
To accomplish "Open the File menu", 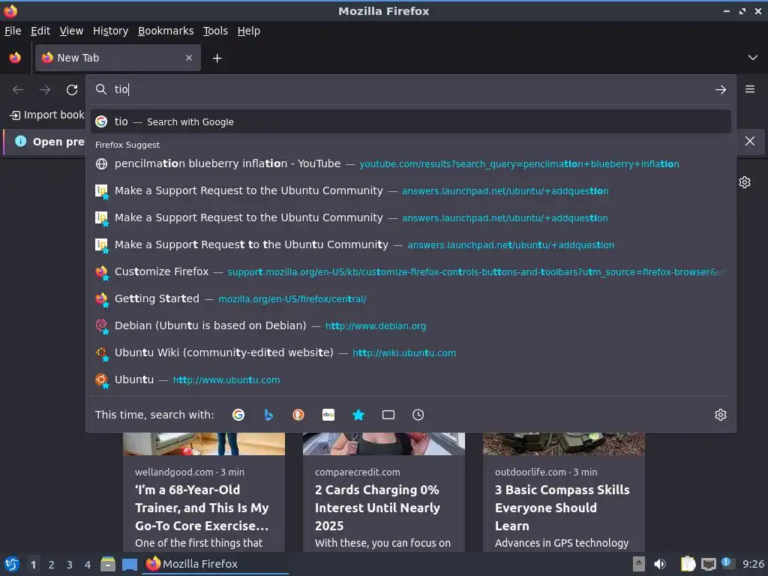I will [x=13, y=31].
